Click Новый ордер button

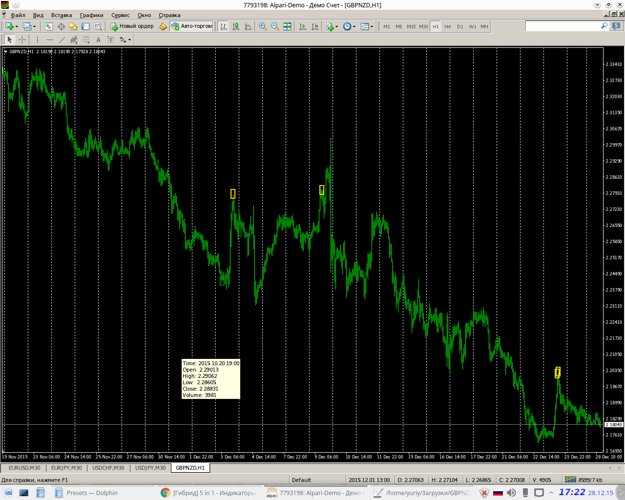[132, 26]
